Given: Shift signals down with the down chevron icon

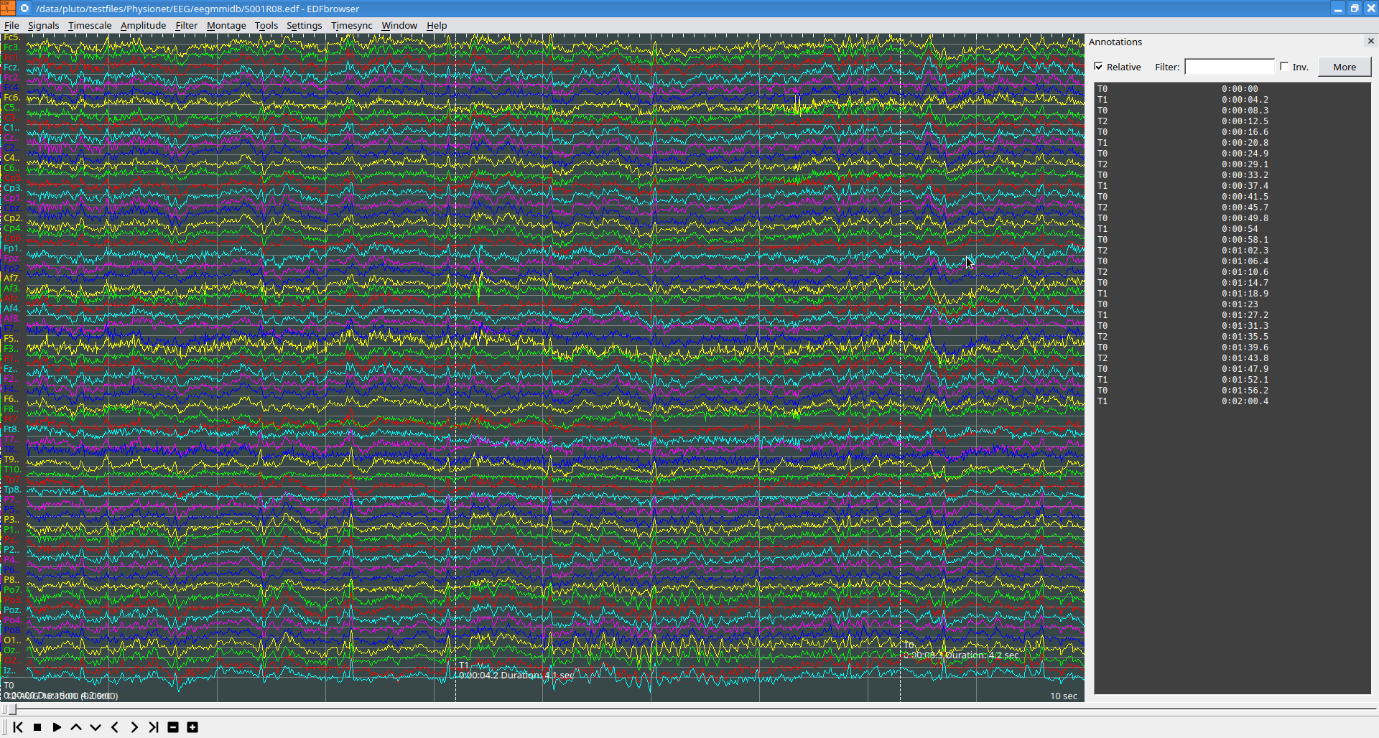Looking at the screenshot, I should [95, 727].
